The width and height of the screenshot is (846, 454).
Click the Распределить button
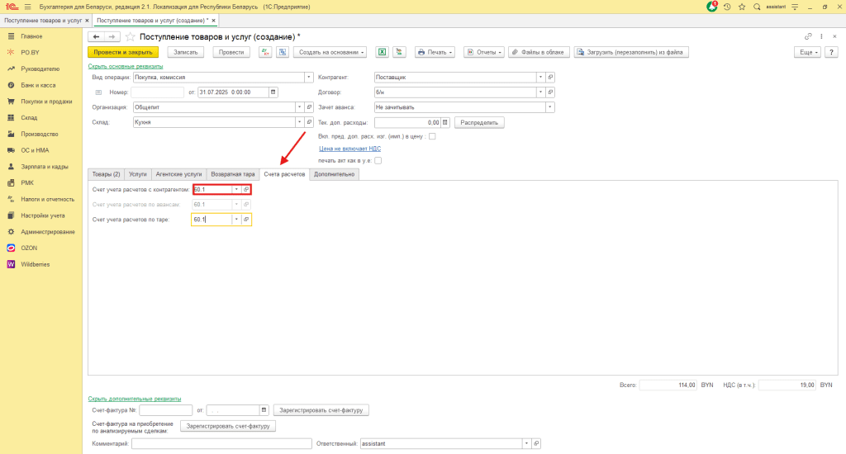coord(479,122)
